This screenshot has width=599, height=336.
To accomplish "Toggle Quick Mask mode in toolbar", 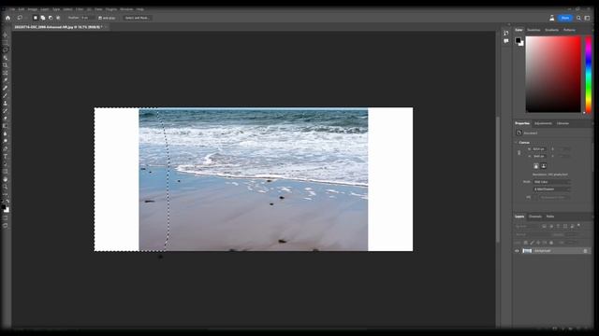I will pyautogui.click(x=6, y=217).
